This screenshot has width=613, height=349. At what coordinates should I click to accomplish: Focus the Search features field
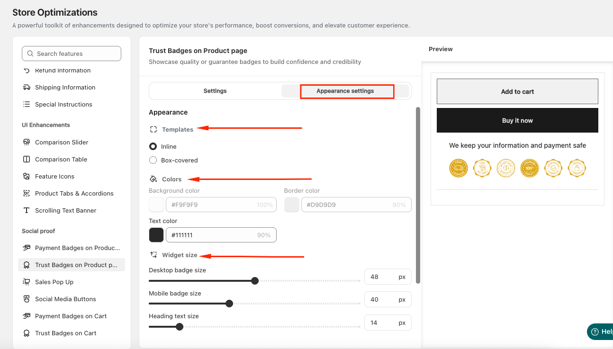click(72, 54)
